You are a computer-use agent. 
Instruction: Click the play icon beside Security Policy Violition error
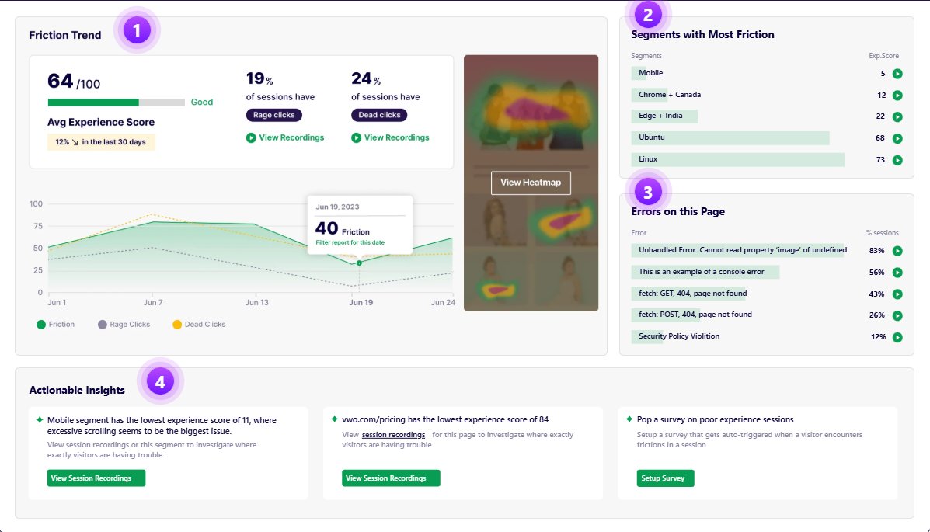point(898,336)
